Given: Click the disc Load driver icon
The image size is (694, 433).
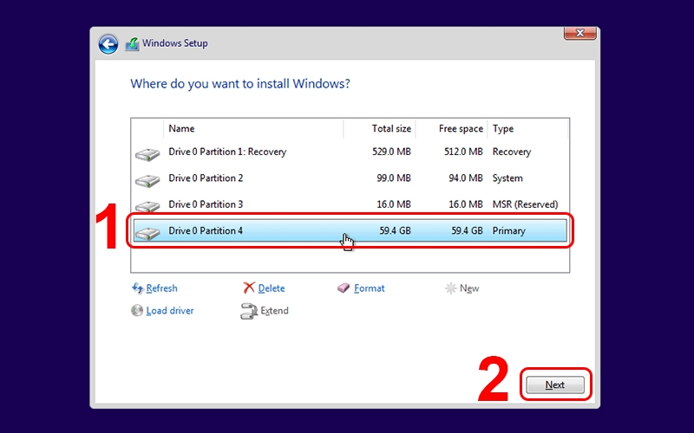Looking at the screenshot, I should pyautogui.click(x=137, y=311).
